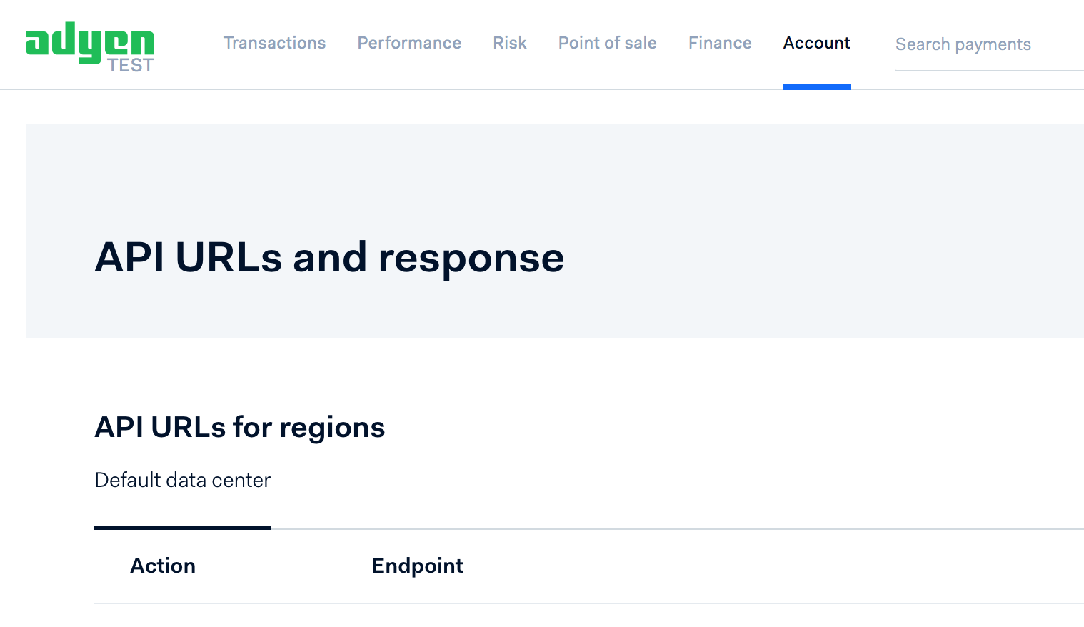Open the Transactions section

coord(274,43)
